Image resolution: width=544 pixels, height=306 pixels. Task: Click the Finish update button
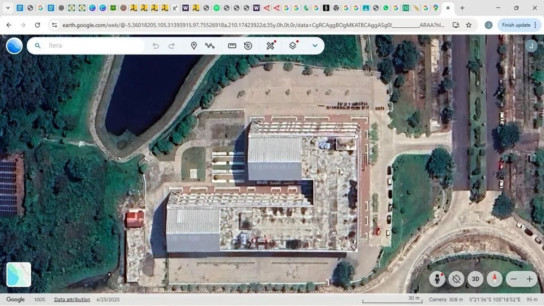click(516, 25)
